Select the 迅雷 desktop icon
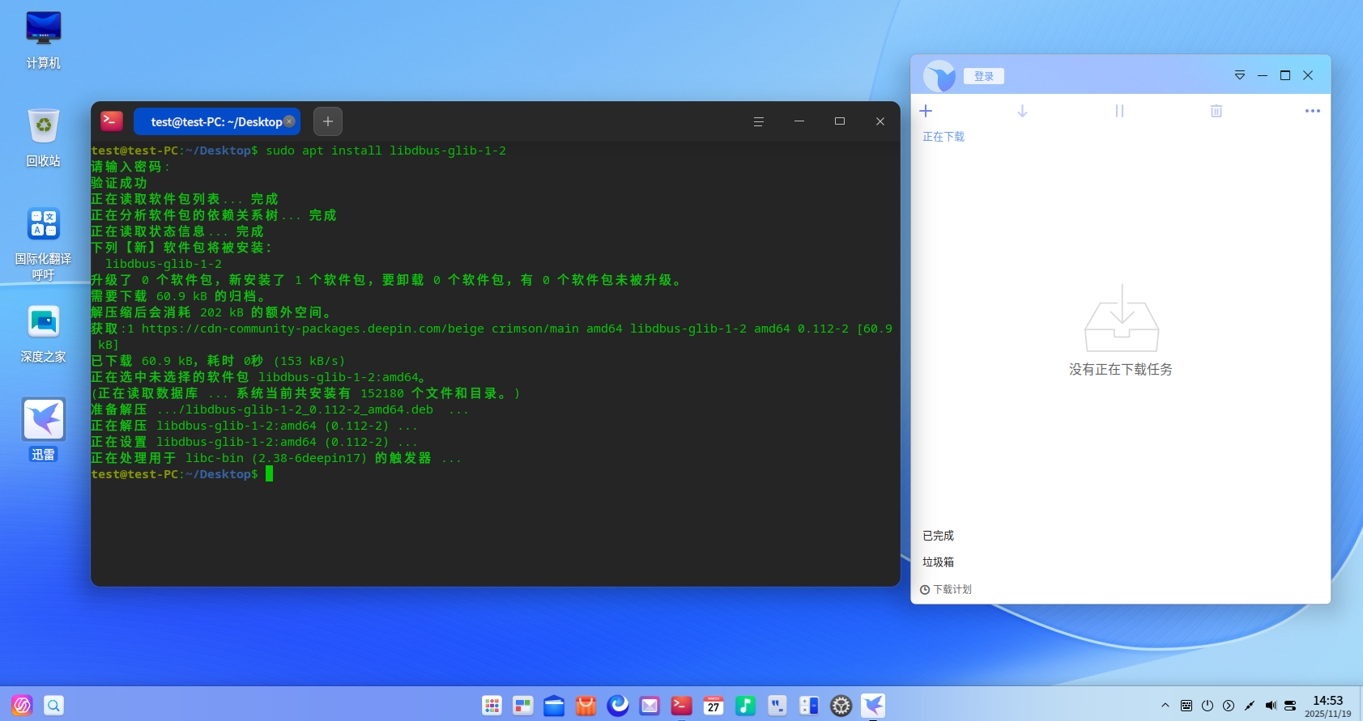Viewport: 1363px width, 721px height. point(43,430)
